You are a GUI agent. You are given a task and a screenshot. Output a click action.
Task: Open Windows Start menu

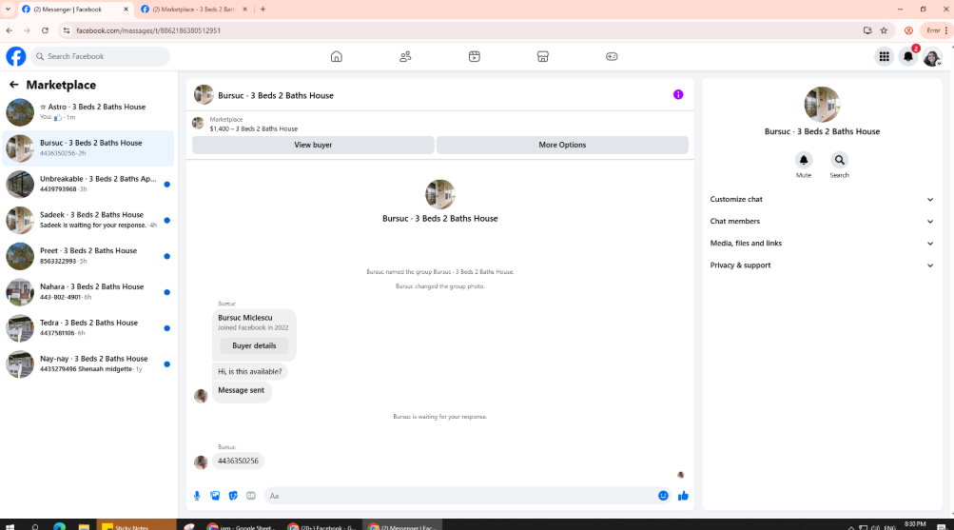[x=10, y=526]
